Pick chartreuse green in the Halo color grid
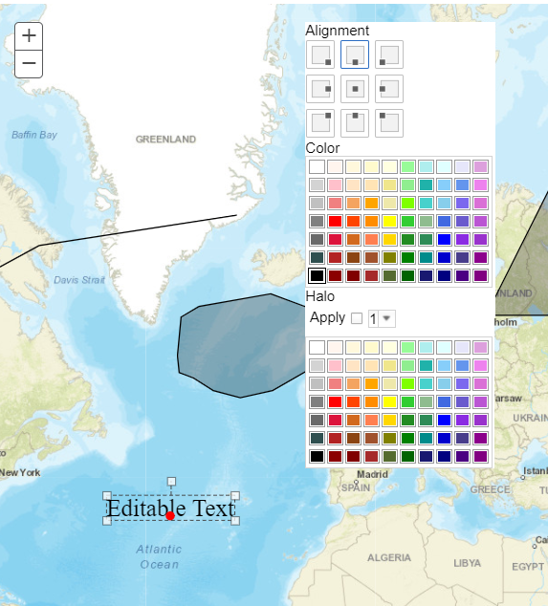This screenshot has height=606, width=548. 407,383
